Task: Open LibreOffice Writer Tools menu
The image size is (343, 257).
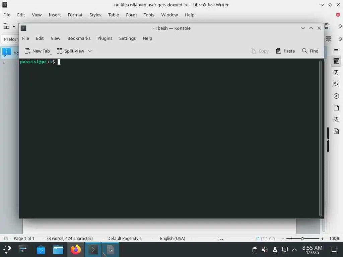Action: pyautogui.click(x=149, y=15)
